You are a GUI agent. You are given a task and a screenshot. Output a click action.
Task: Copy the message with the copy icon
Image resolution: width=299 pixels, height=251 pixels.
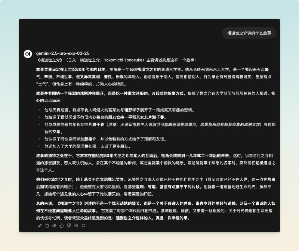[47, 226]
